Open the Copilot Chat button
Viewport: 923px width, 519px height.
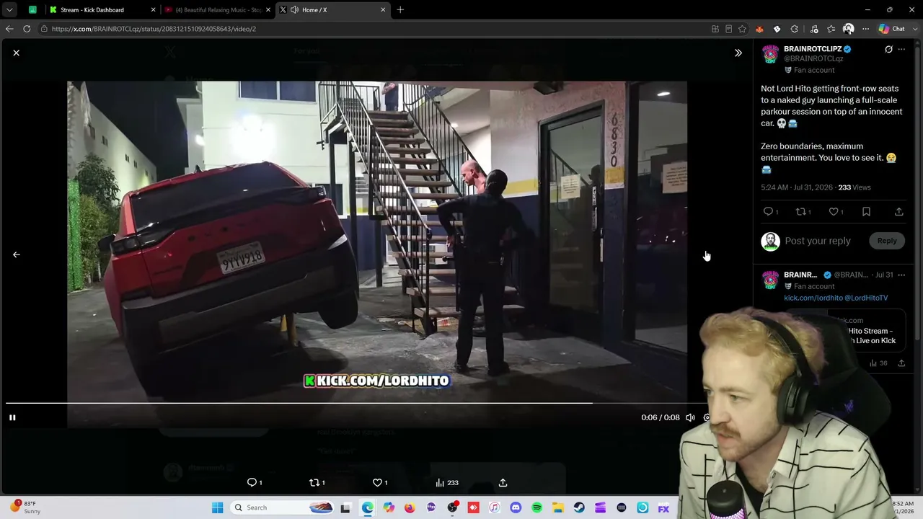(892, 29)
